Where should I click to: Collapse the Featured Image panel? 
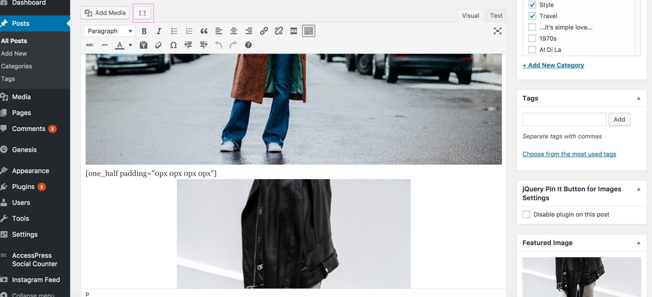click(x=639, y=243)
